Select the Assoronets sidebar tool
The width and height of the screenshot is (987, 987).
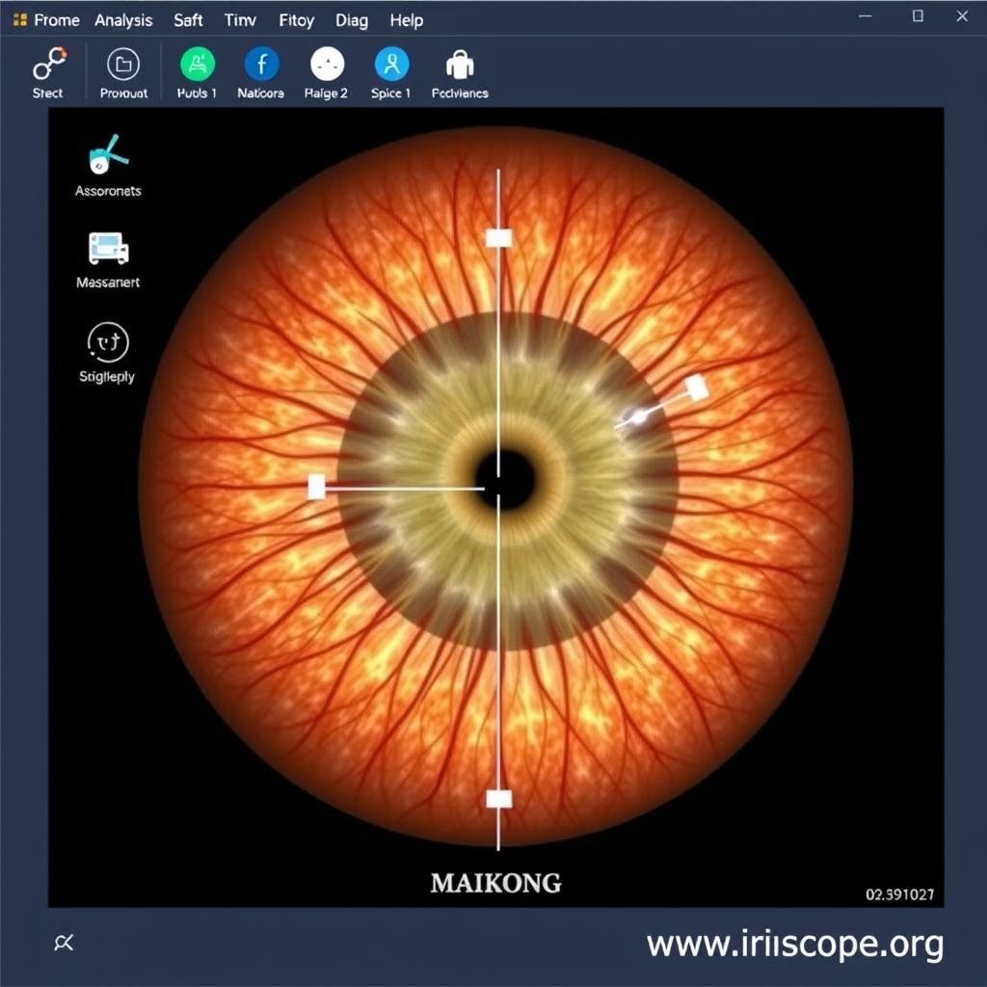(x=106, y=159)
